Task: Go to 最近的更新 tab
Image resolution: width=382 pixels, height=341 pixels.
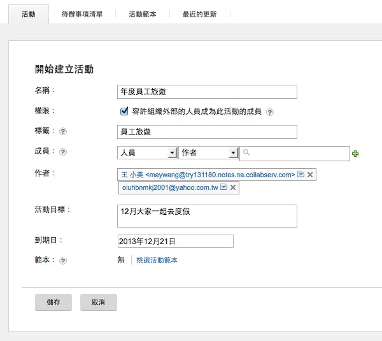Action: tap(199, 14)
